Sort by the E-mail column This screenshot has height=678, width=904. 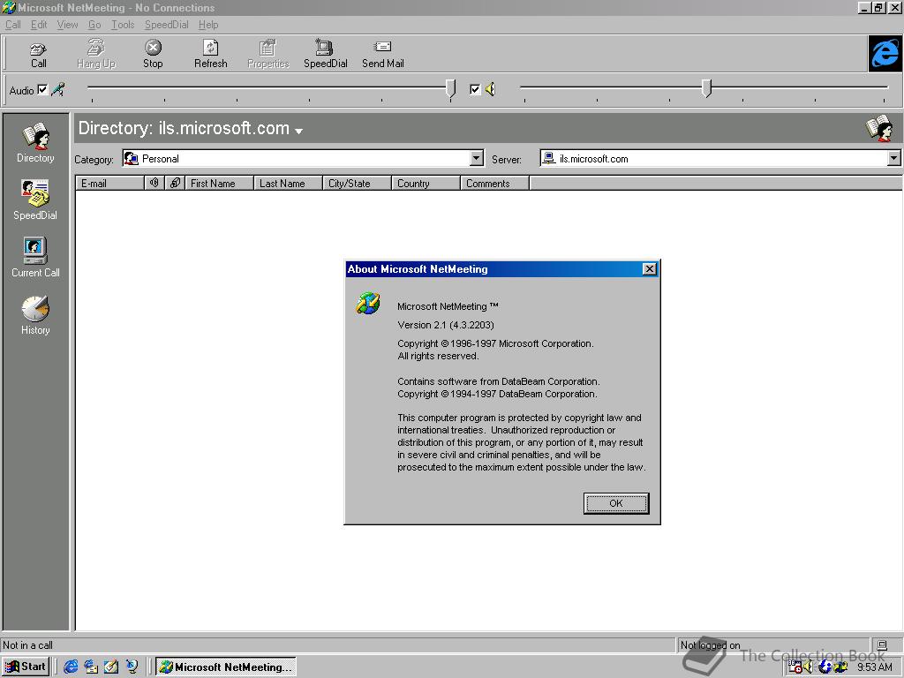[109, 184]
